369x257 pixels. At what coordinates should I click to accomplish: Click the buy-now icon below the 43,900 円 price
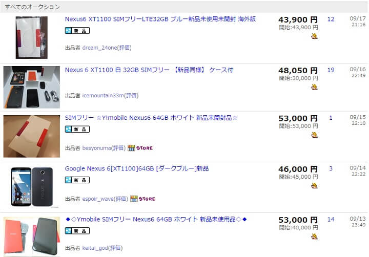point(314,36)
